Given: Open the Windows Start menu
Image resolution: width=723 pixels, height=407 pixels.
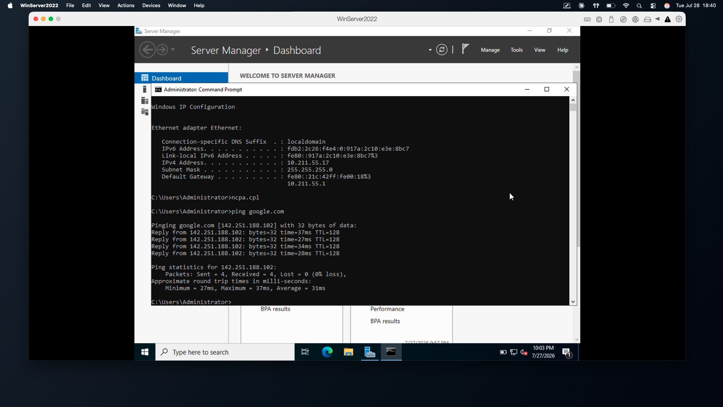Looking at the screenshot, I should [x=145, y=352].
